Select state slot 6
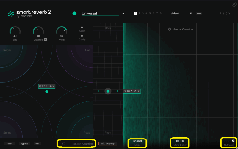 154,13
